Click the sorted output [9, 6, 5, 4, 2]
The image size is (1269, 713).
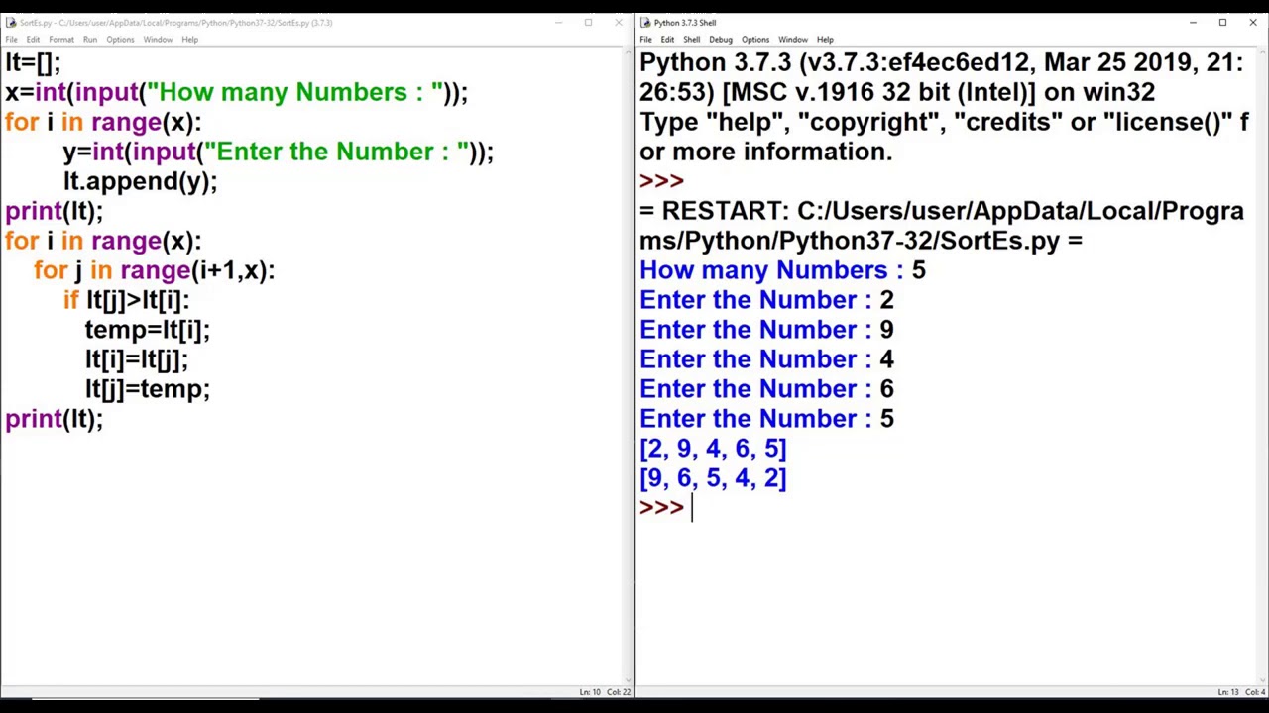pos(713,478)
